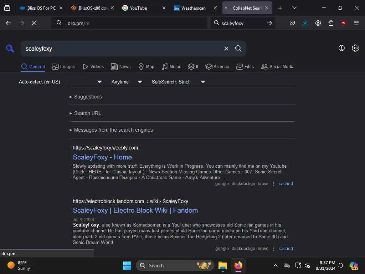The image size is (365, 274).
Task: Save page to Pocket
Action: pos(292,23)
